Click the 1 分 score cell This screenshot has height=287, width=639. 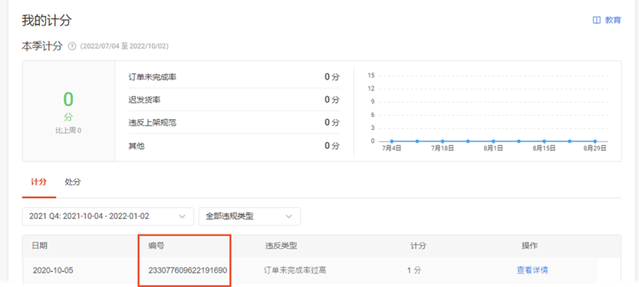click(414, 270)
